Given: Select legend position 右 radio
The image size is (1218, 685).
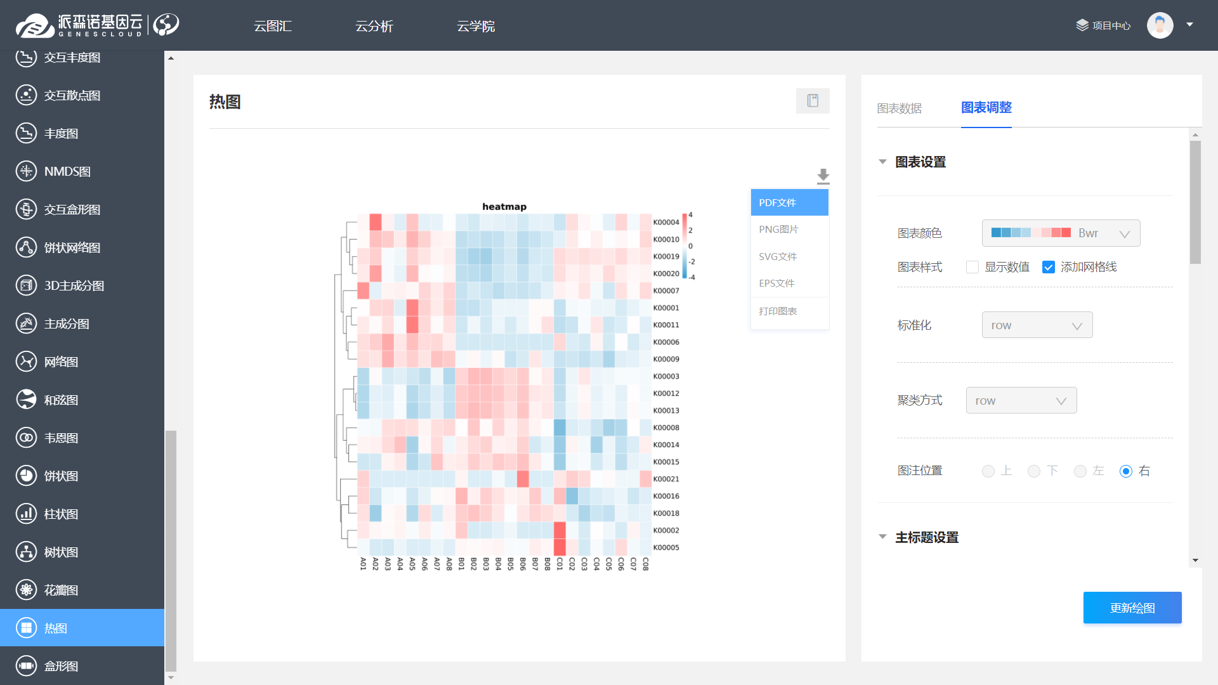Looking at the screenshot, I should 1126,471.
